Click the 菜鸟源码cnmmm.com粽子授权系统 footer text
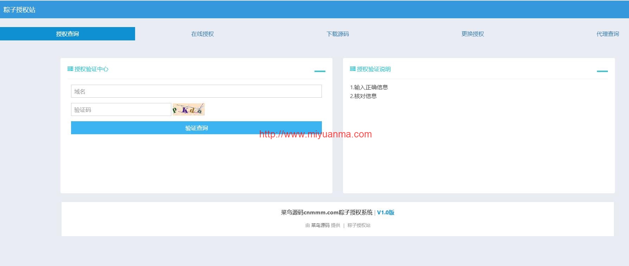Image resolution: width=629 pixels, height=266 pixels. [x=326, y=212]
